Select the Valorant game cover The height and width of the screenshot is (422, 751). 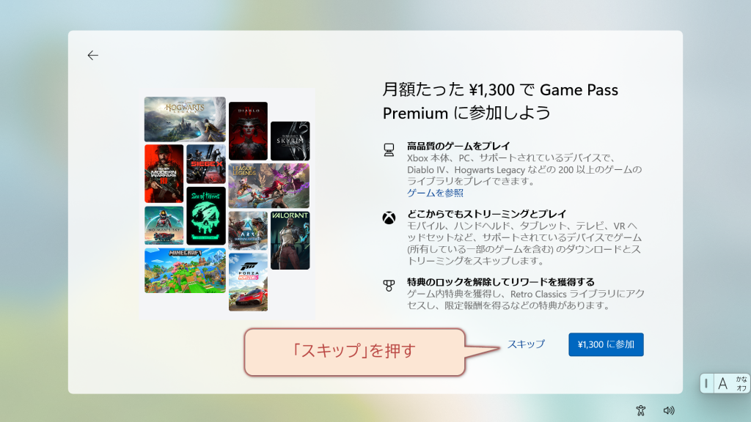coord(290,240)
